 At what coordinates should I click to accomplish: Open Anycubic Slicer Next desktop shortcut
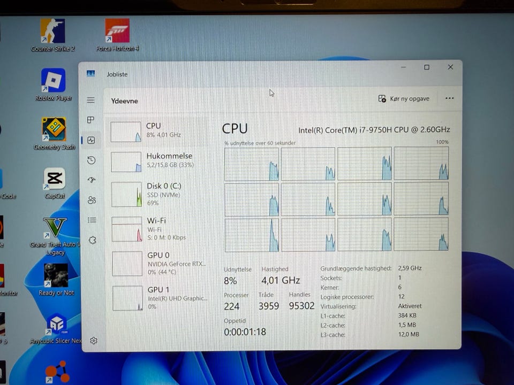[x=56, y=328]
